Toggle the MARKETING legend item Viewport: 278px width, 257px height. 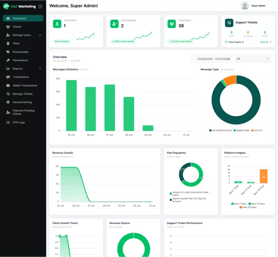tap(241, 131)
